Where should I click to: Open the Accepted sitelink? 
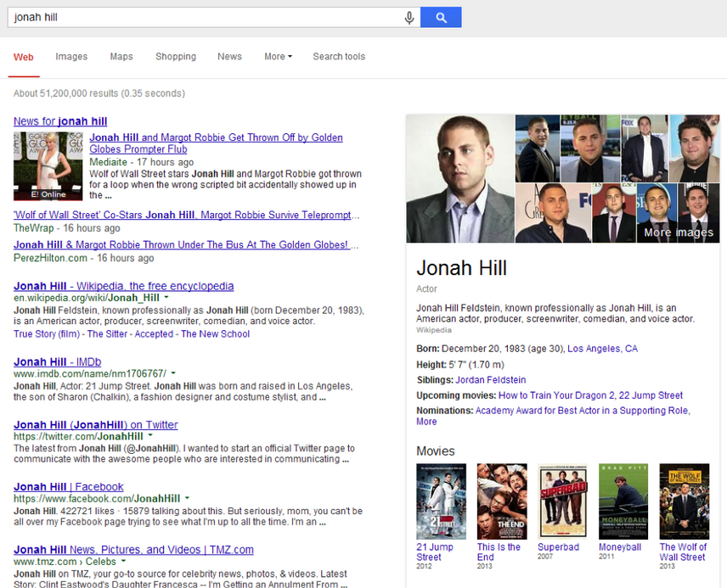154,334
